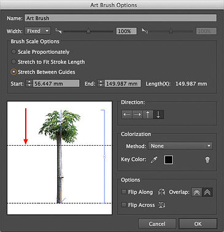Click the Name field containing Art Brush

coord(120,18)
